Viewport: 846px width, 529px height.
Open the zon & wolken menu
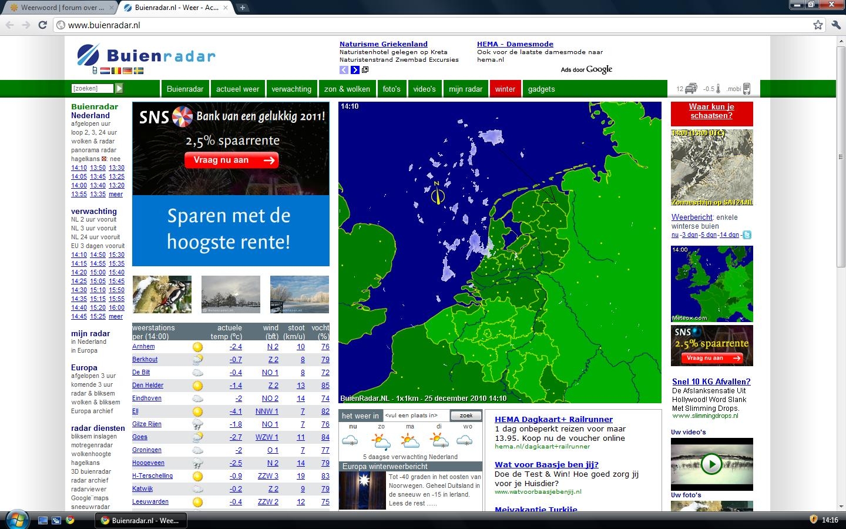click(347, 89)
